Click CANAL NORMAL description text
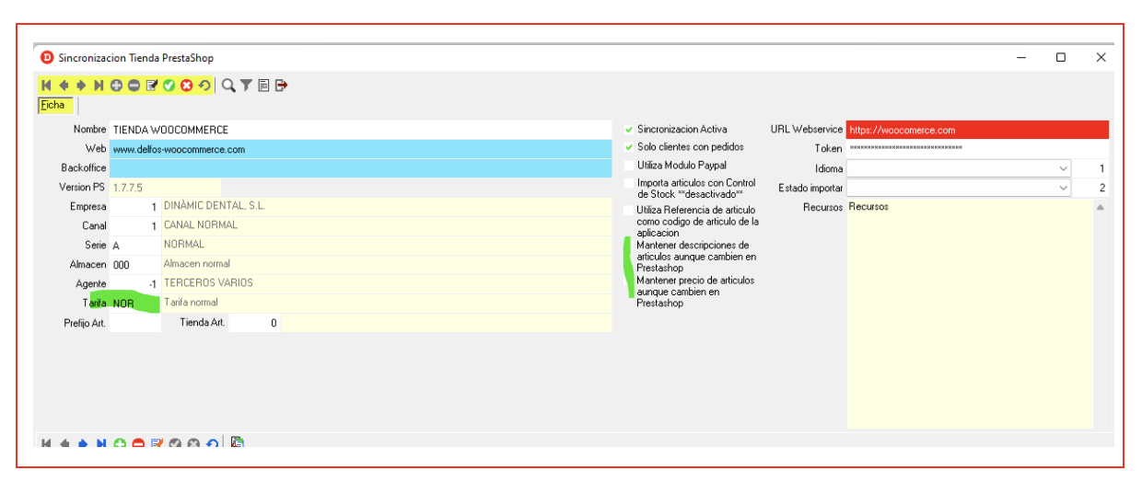The width and height of the screenshot is (1142, 482). [x=201, y=225]
